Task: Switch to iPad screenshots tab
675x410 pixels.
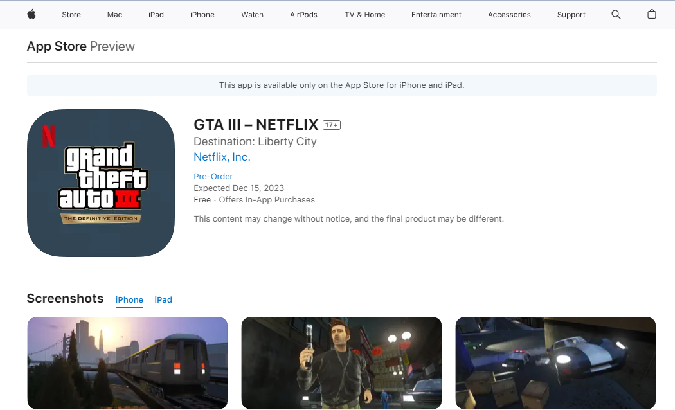Action: (163, 300)
